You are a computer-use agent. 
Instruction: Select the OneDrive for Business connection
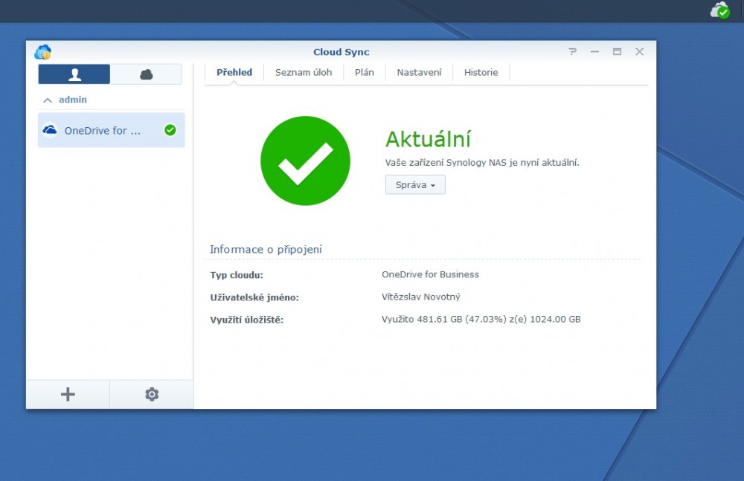pyautogui.click(x=103, y=130)
